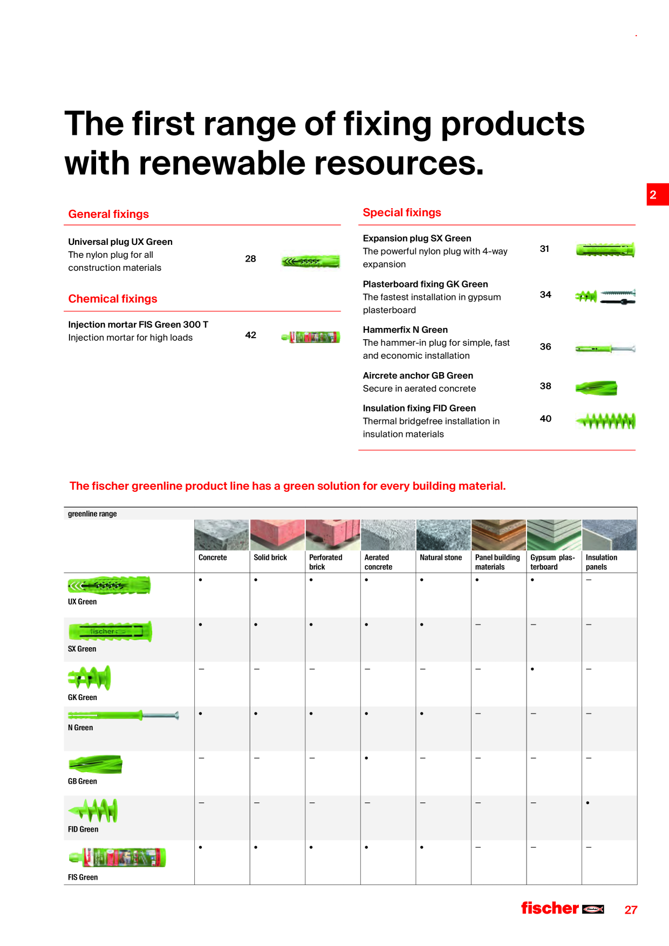Click page number 28 for UX Green
This screenshot has height=946, width=669.
tap(250, 259)
